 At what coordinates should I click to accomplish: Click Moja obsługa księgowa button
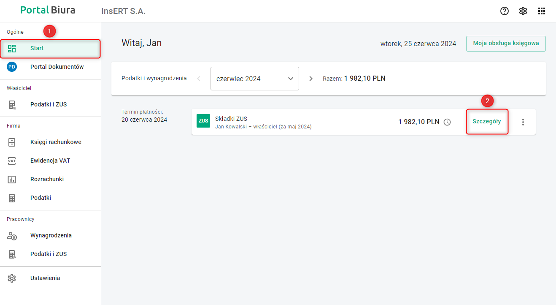coord(506,44)
